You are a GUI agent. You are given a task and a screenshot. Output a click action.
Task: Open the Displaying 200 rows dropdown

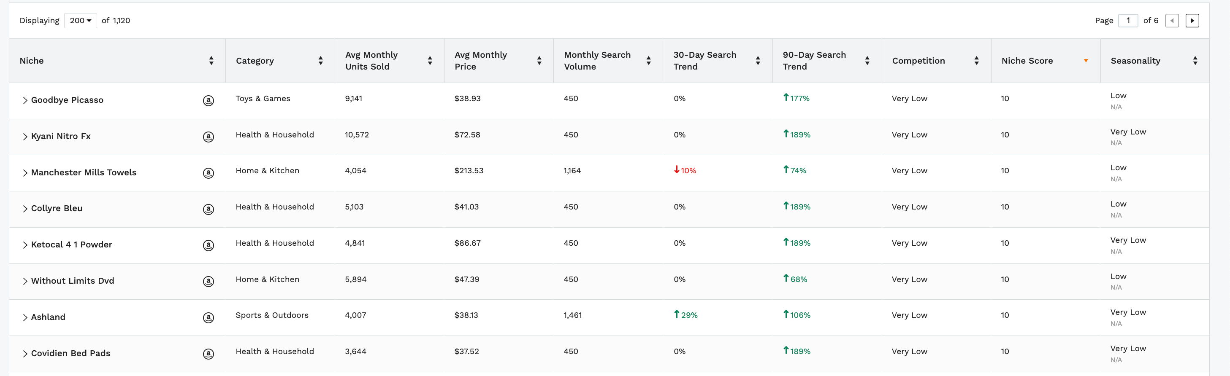click(80, 21)
